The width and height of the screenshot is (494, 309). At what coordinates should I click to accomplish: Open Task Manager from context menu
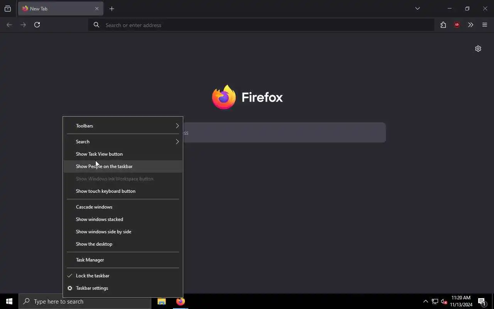point(123,260)
